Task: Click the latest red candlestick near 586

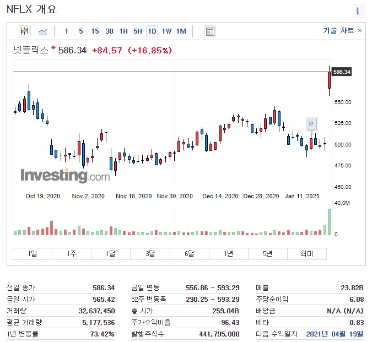Action: point(330,80)
